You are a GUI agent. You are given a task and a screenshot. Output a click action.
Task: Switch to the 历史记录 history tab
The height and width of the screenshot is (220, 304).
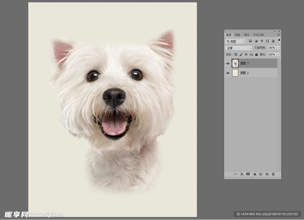pyautogui.click(x=258, y=35)
